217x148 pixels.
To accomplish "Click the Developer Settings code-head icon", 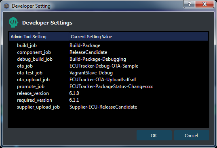I will pyautogui.click(x=13, y=23).
